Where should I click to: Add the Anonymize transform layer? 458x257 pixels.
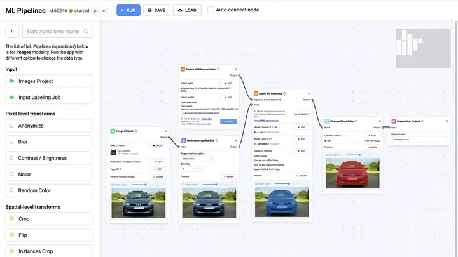point(49,126)
